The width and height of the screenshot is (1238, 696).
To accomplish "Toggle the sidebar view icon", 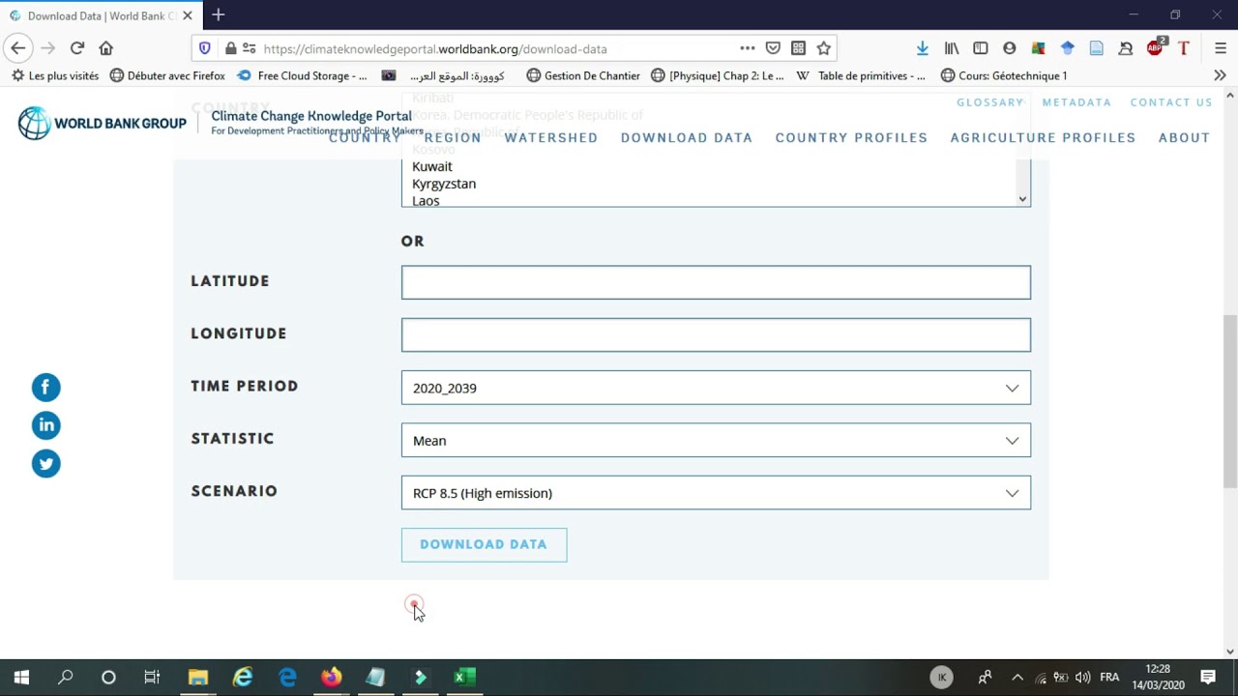I will point(981,48).
